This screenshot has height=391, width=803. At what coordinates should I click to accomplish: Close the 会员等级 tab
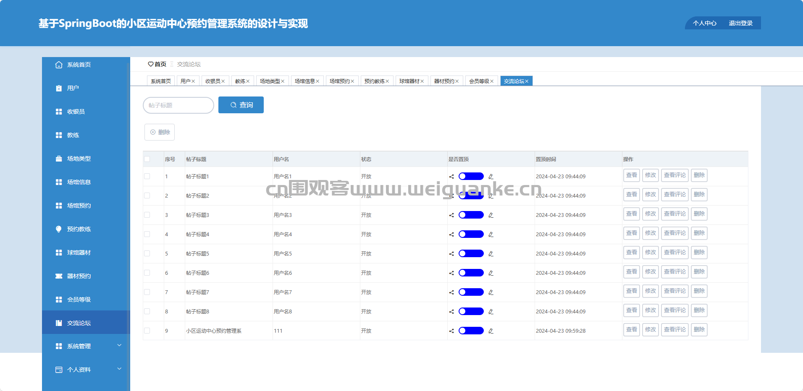492,81
